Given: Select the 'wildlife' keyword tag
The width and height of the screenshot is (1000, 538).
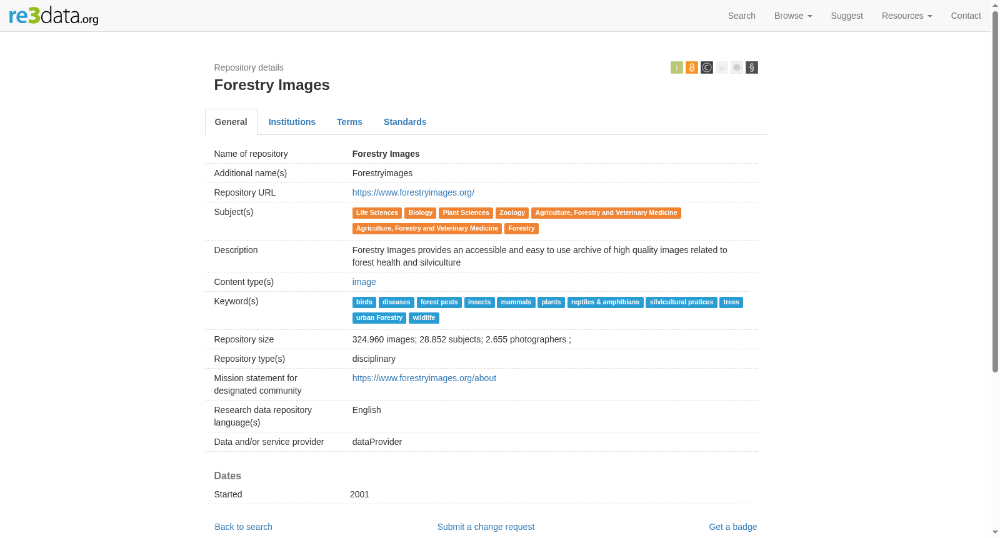Looking at the screenshot, I should click(x=424, y=318).
